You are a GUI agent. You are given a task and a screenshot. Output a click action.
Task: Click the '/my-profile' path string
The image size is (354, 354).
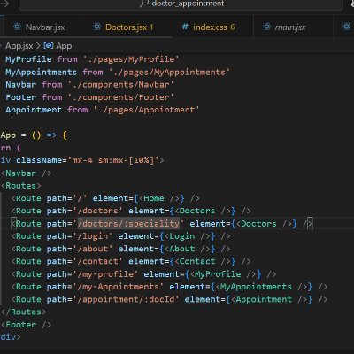coord(105,274)
